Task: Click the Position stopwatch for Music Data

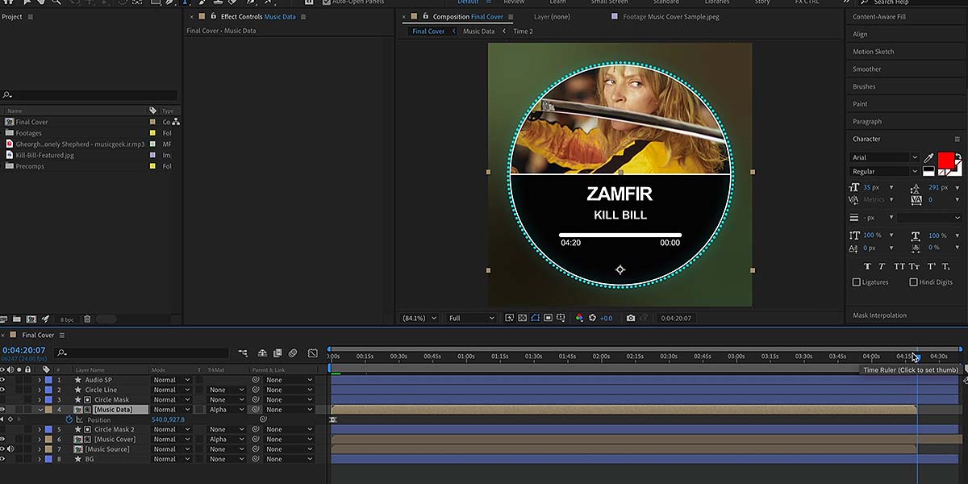Action: point(69,419)
